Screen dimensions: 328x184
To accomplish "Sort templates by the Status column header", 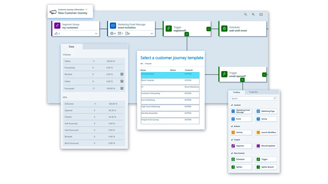I will tap(173, 70).
